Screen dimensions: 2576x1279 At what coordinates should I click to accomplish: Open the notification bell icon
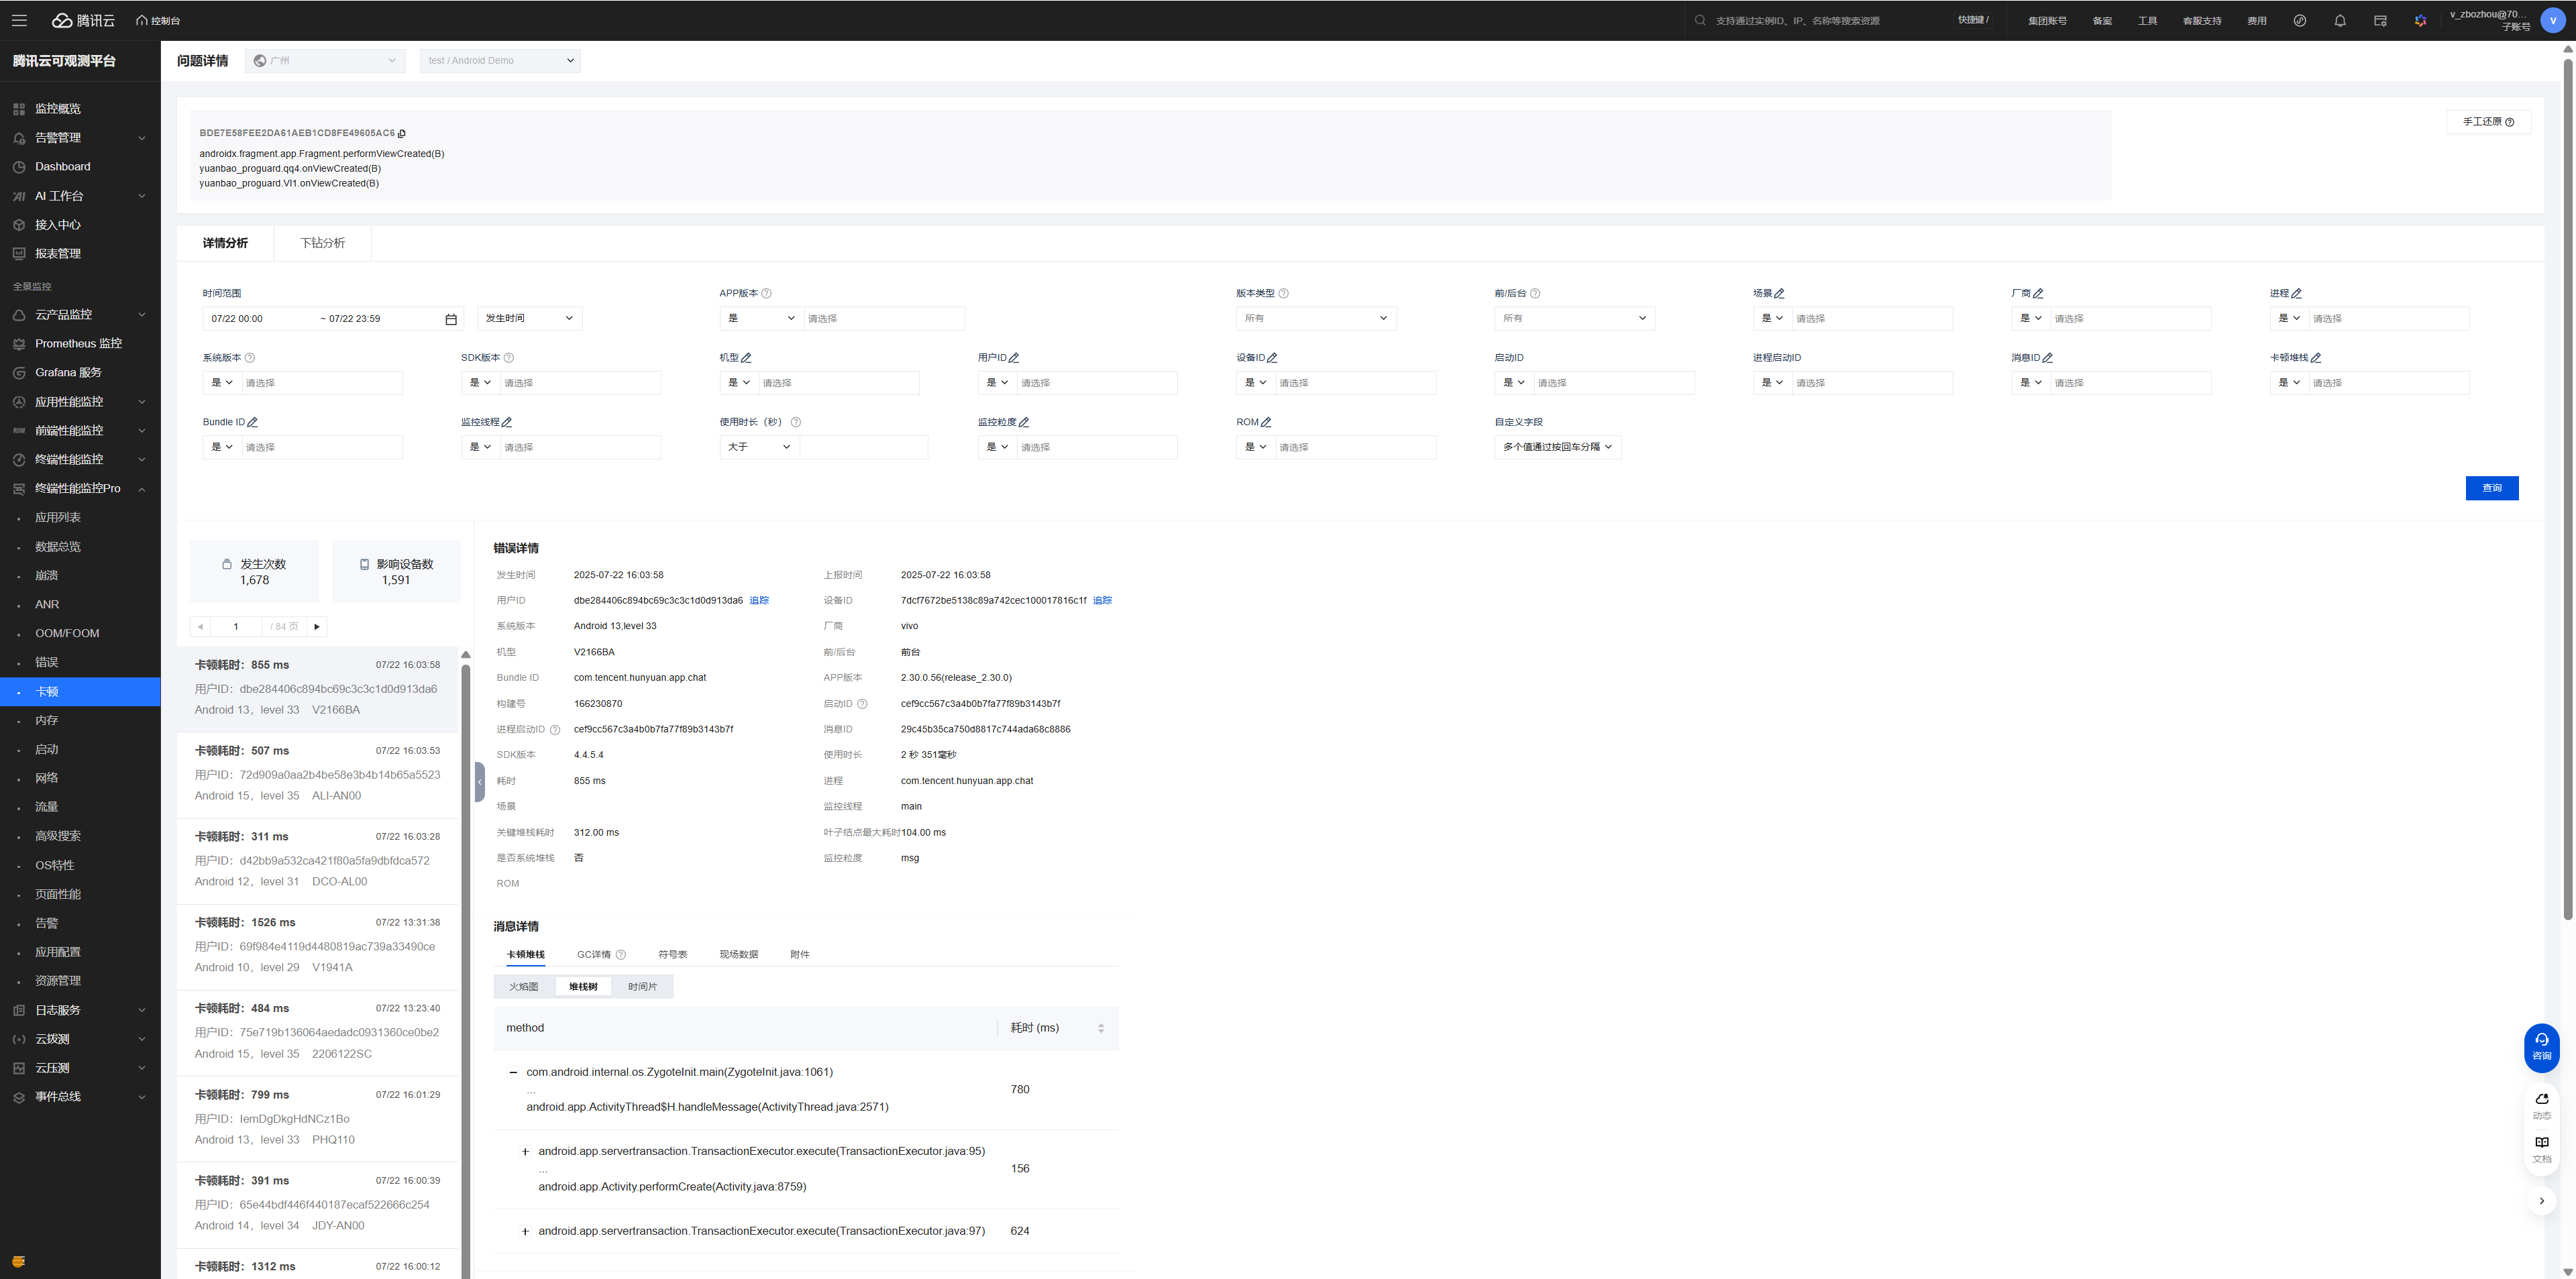[x=2339, y=20]
